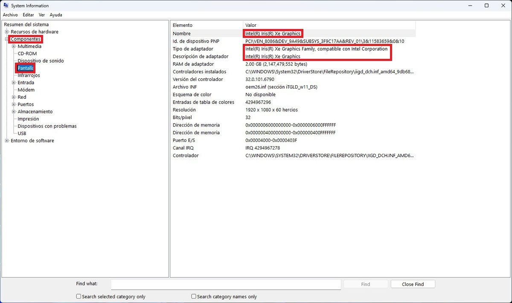The image size is (512, 303).
Task: Select the Id. de dispositivo PNP row
Action: [x=293, y=41]
